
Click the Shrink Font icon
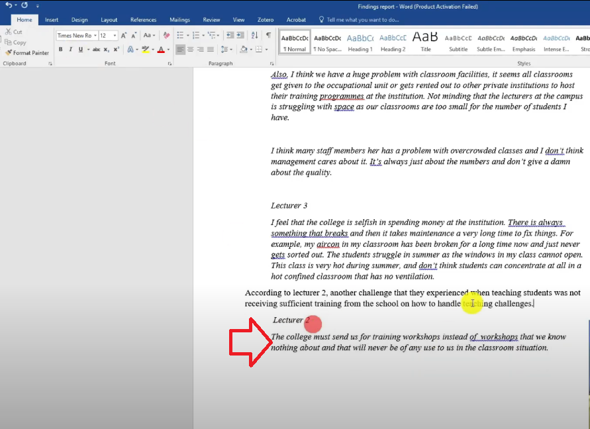click(134, 35)
